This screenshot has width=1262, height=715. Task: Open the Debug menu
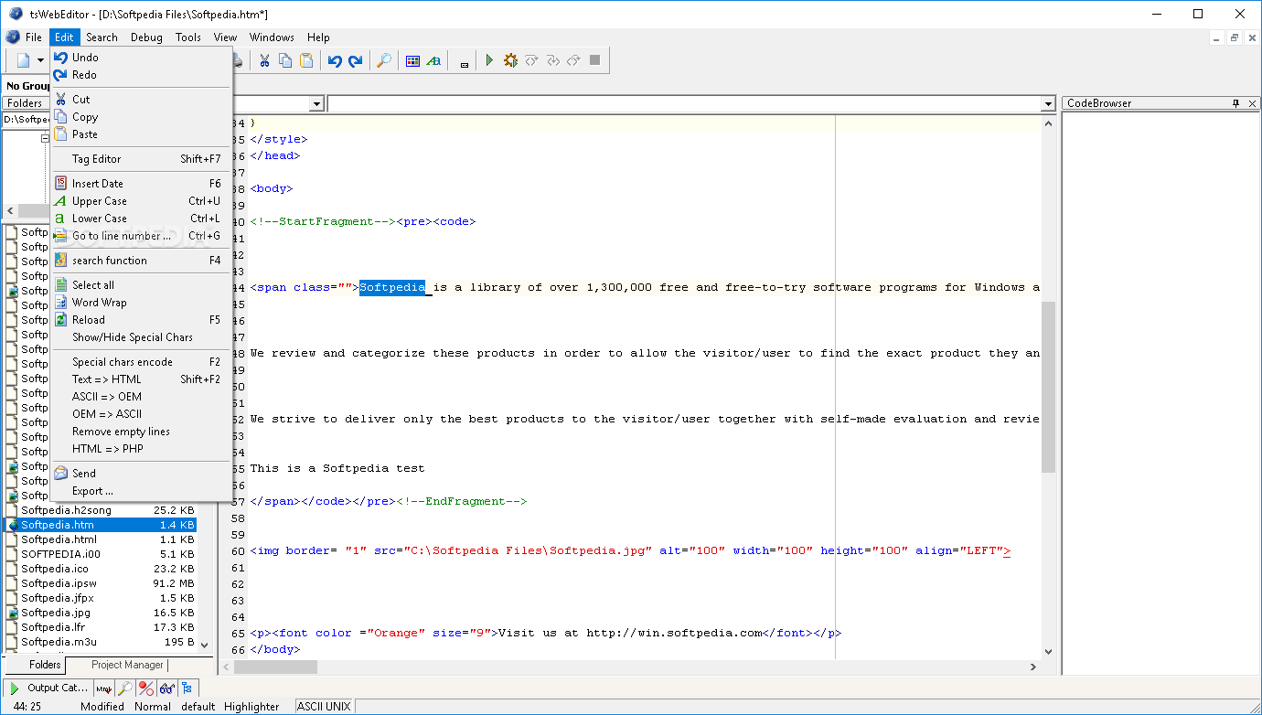[146, 37]
